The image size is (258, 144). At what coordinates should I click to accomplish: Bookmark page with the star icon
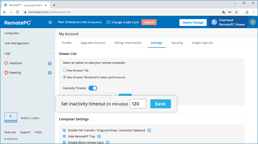coord(236,12)
